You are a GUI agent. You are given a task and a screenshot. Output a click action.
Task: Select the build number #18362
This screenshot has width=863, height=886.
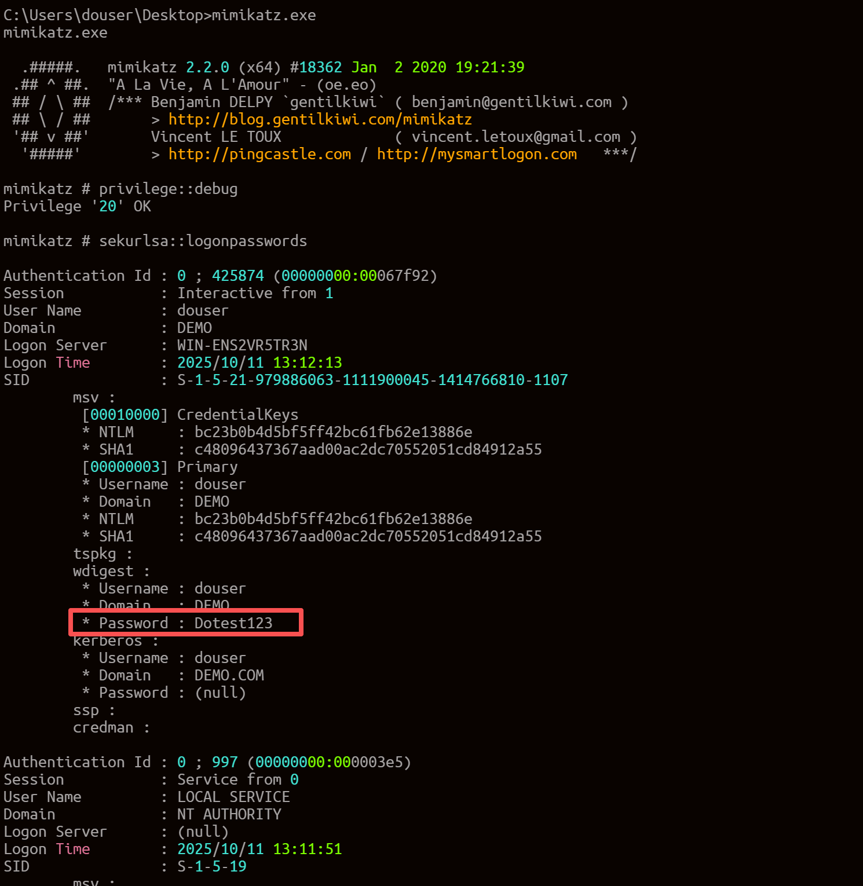(x=316, y=68)
